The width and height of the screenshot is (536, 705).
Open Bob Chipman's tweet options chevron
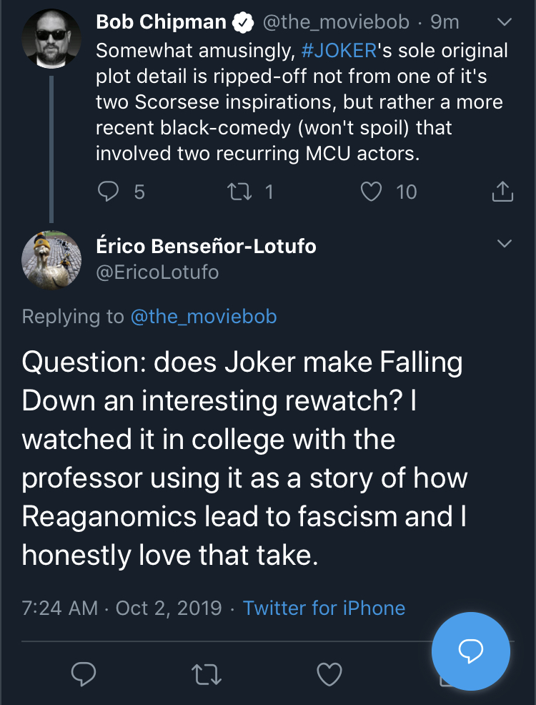[505, 21]
